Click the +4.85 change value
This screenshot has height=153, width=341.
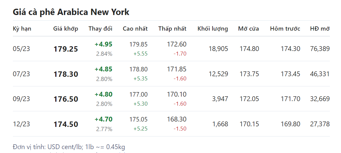[103, 69]
